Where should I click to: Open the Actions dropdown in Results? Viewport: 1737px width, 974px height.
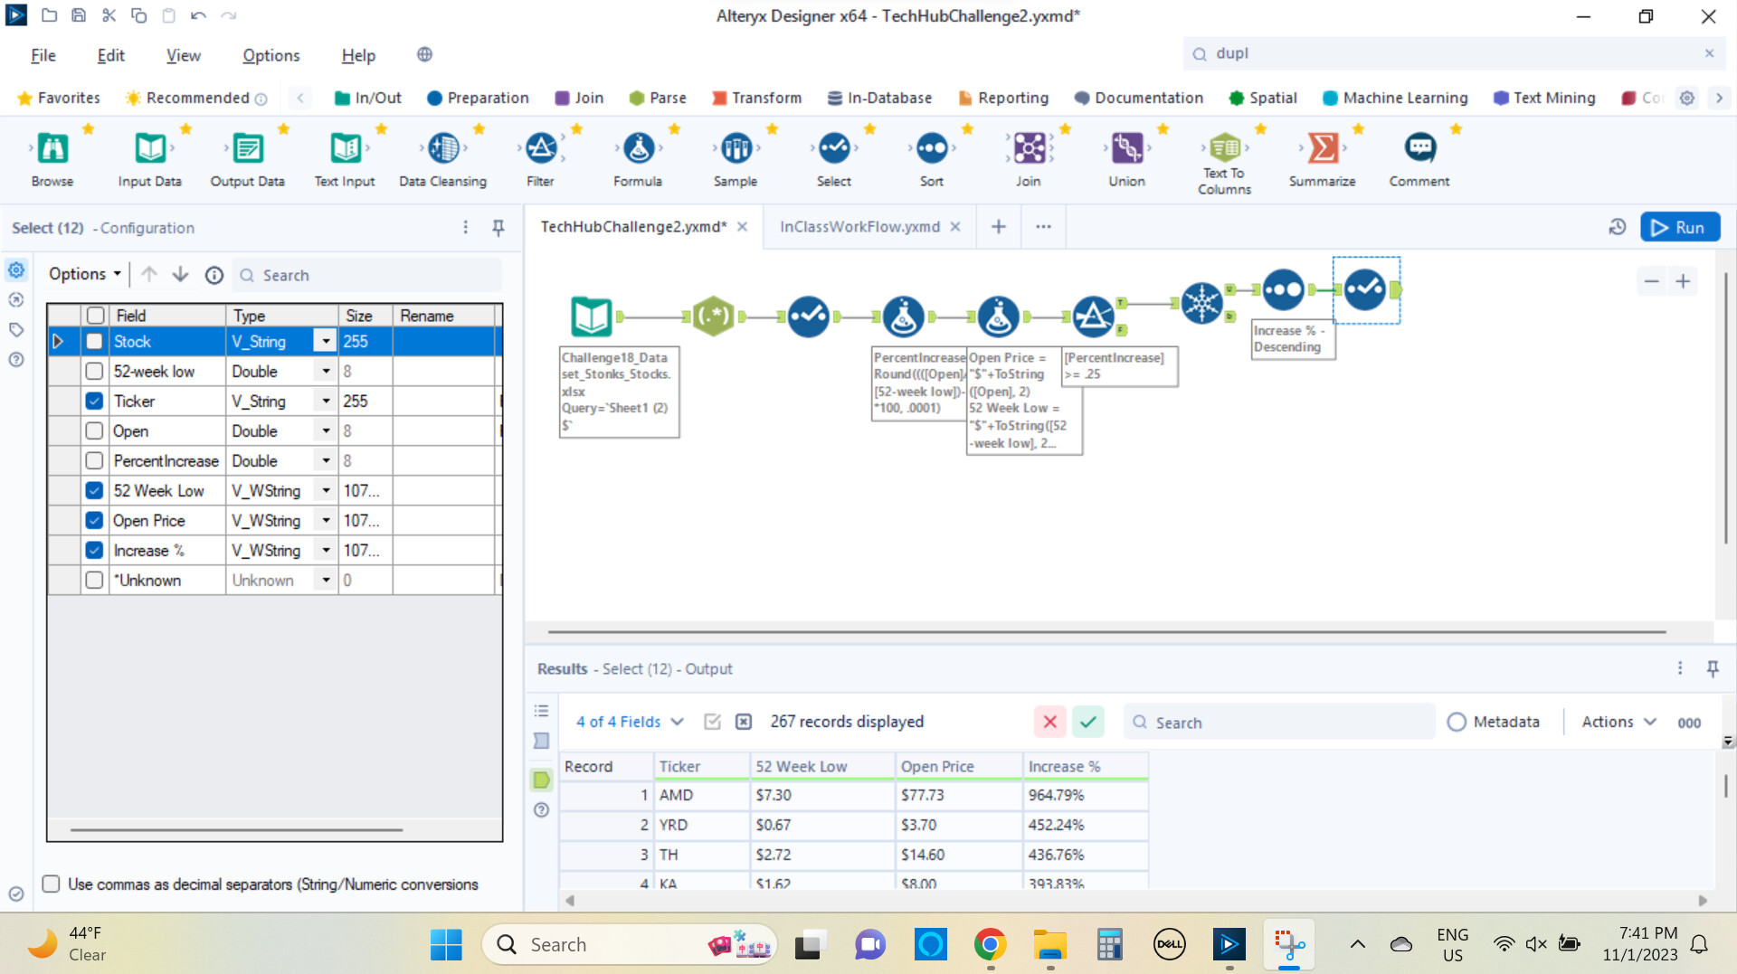(1618, 722)
